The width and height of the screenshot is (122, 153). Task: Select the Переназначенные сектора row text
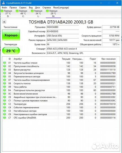click(x=27, y=76)
